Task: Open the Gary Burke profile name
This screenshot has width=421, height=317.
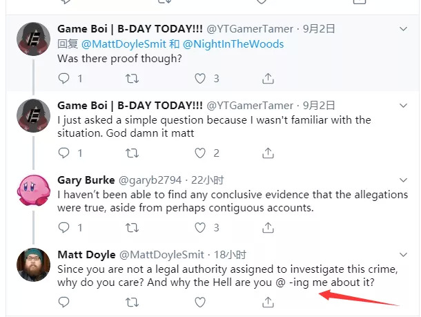Action: click(x=86, y=180)
